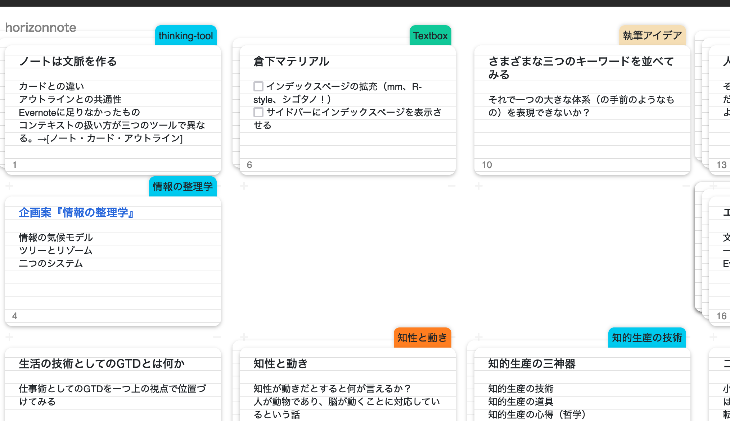Click the plus icon at the far left edge
730x421 pixels.
(9, 337)
